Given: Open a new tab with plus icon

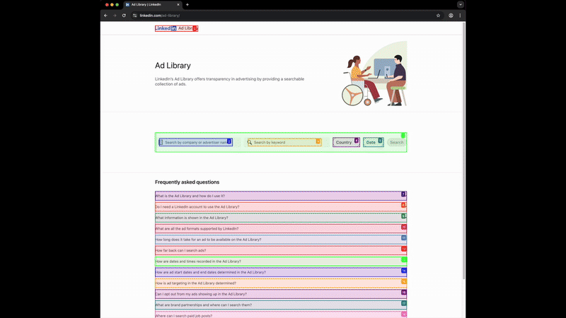Looking at the screenshot, I should pyautogui.click(x=187, y=5).
